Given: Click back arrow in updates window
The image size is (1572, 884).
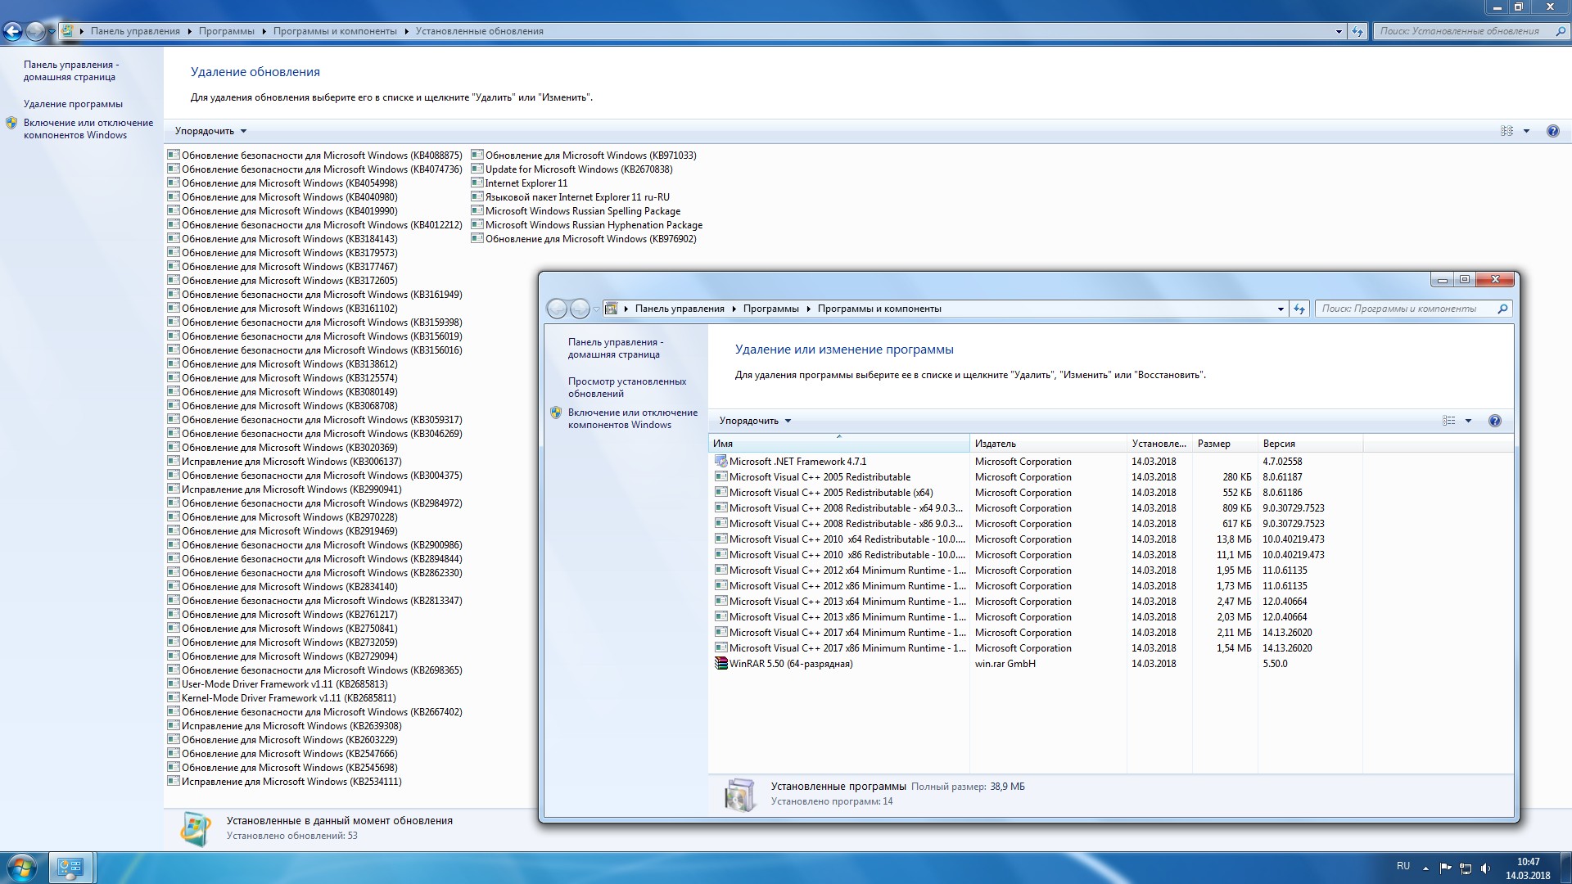Looking at the screenshot, I should tap(13, 32).
